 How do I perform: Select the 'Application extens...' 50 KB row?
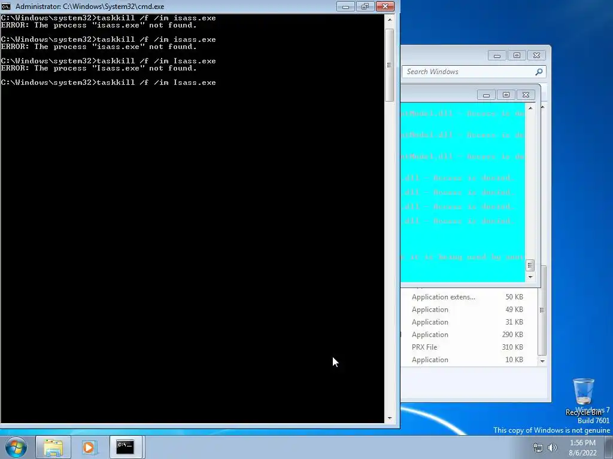coord(467,297)
